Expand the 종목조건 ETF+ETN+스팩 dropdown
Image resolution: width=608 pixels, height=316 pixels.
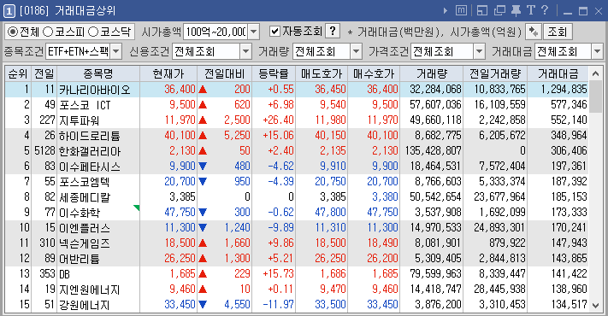116,51
